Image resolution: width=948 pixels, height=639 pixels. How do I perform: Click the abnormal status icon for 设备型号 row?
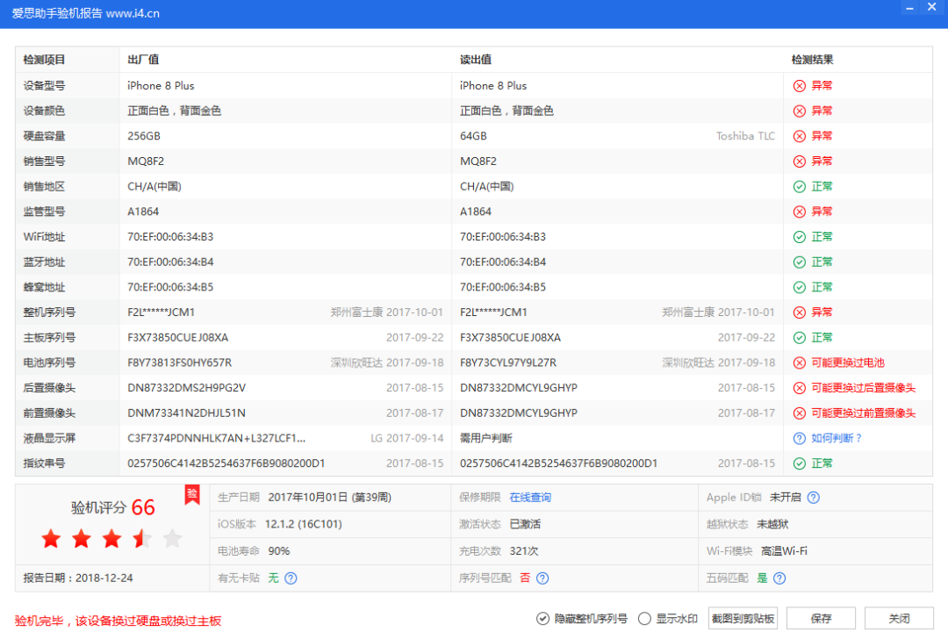[x=800, y=86]
